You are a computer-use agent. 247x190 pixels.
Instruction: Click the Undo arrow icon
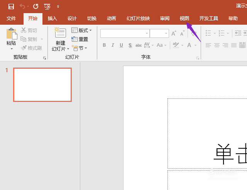click(x=22, y=7)
